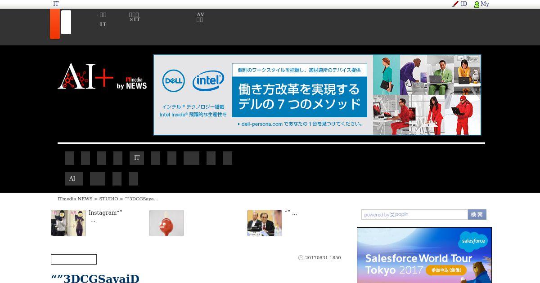Click the Dell banner office people photo collage
This screenshot has width=540, height=283.
(427, 95)
